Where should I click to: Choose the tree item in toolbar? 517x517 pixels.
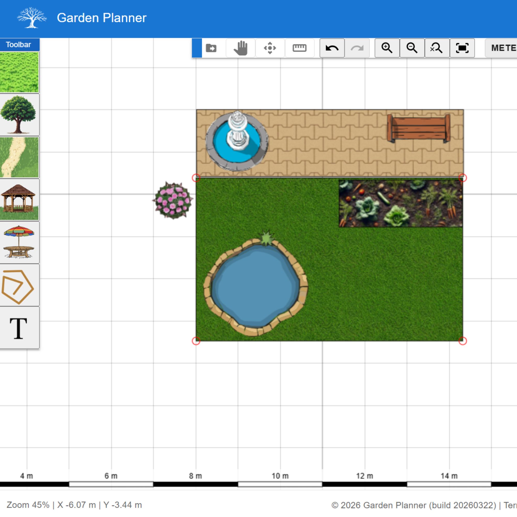19,115
